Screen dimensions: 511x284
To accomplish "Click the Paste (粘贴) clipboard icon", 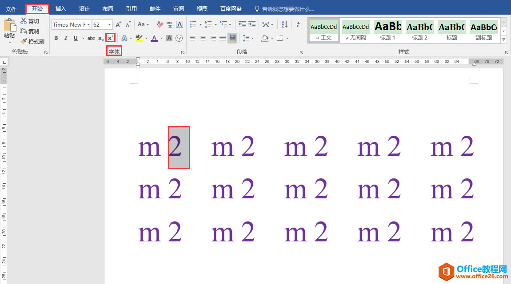I will point(9,25).
